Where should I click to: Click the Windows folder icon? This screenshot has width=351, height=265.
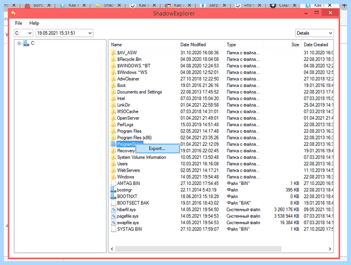pyautogui.click(x=113, y=177)
